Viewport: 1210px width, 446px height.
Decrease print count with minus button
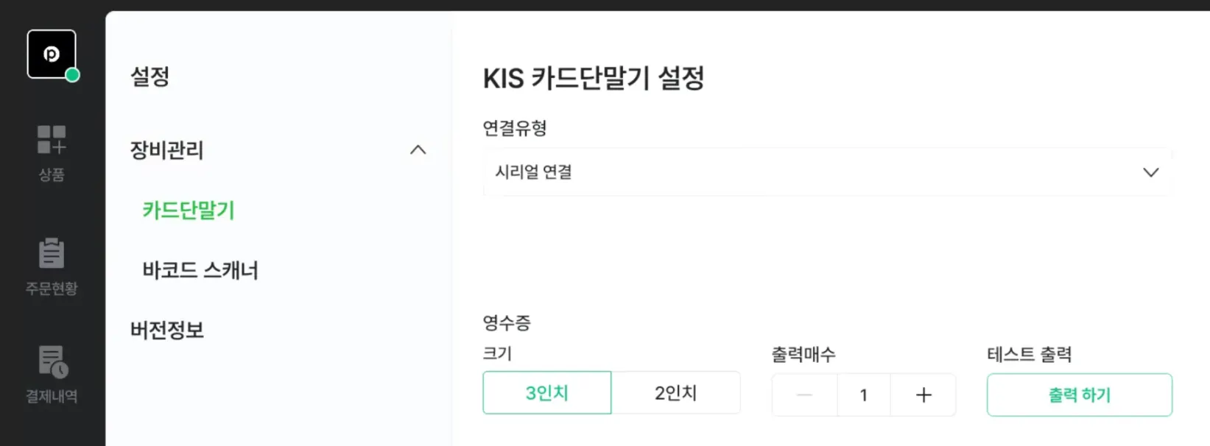(804, 395)
